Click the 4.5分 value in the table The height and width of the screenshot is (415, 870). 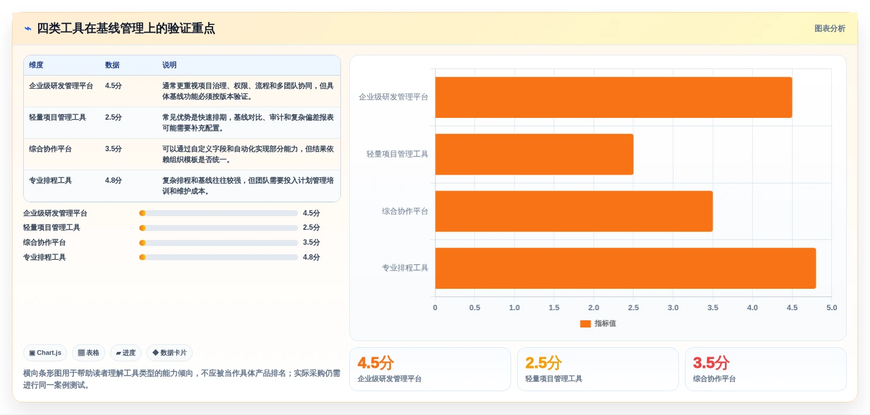click(114, 86)
